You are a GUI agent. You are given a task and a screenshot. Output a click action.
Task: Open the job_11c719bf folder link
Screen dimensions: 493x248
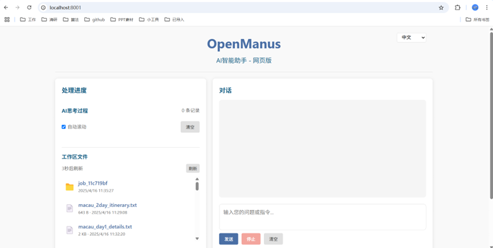[93, 183]
